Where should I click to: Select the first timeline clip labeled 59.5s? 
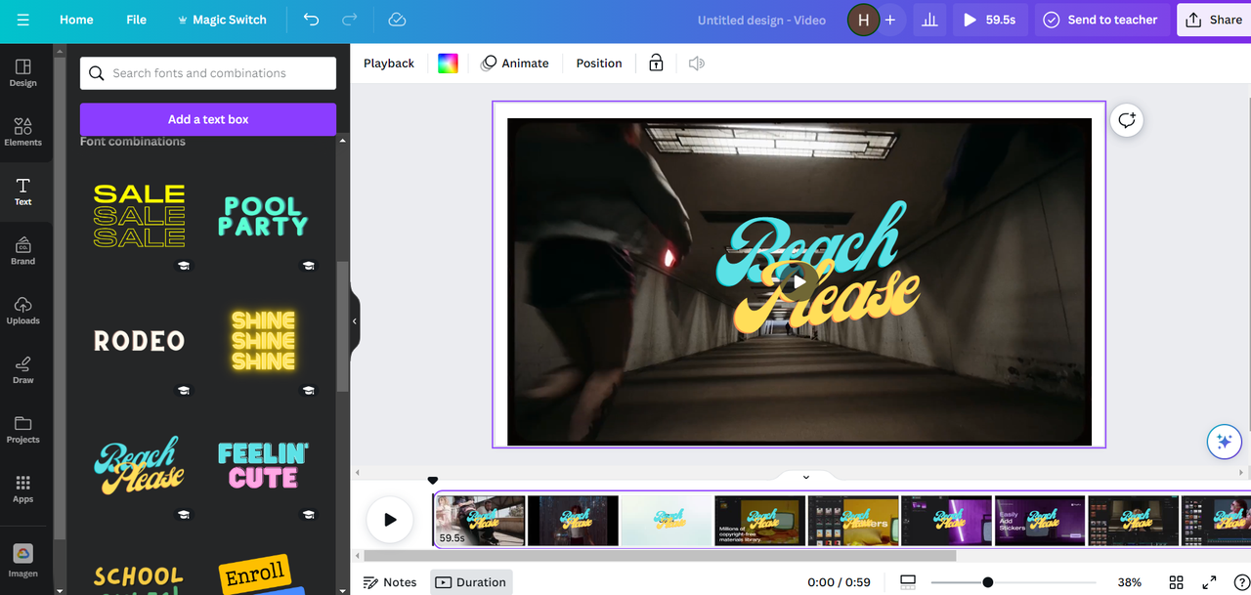(480, 521)
